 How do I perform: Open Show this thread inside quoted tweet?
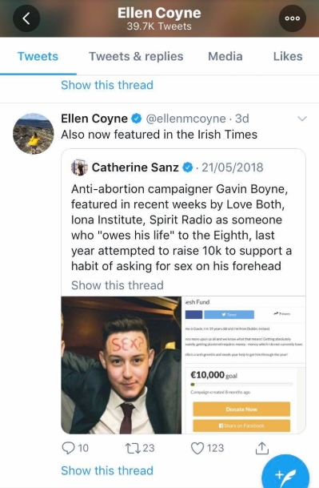(x=118, y=285)
